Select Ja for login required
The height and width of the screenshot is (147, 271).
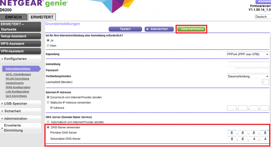[x=48, y=40]
